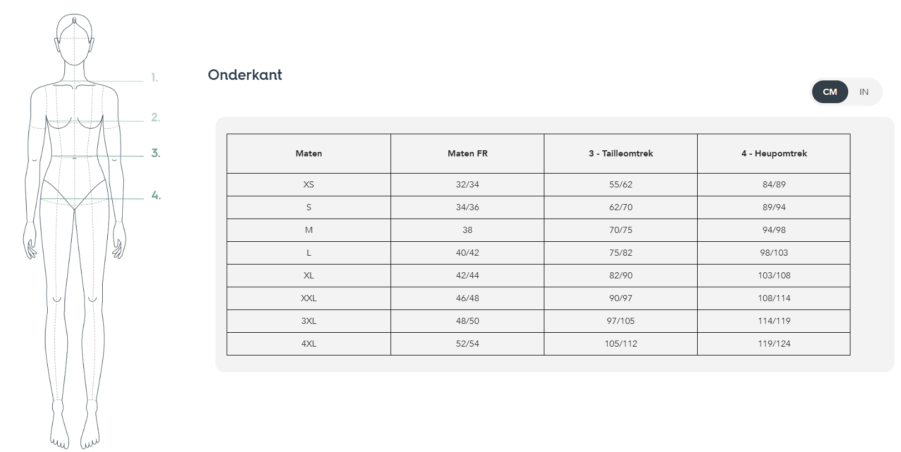The image size is (901, 452).
Task: Select the 3XL size cell
Action: coord(309,321)
